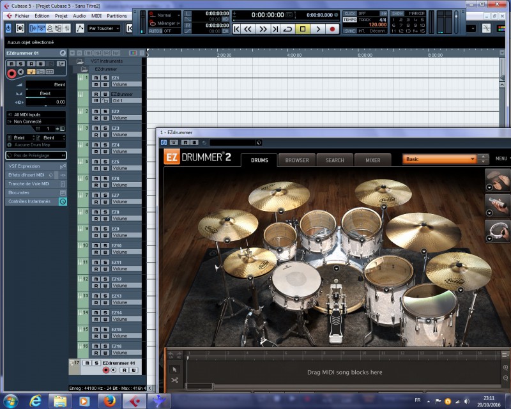Click the transport rewind button
This screenshot has width=511, height=409.
pos(248,29)
